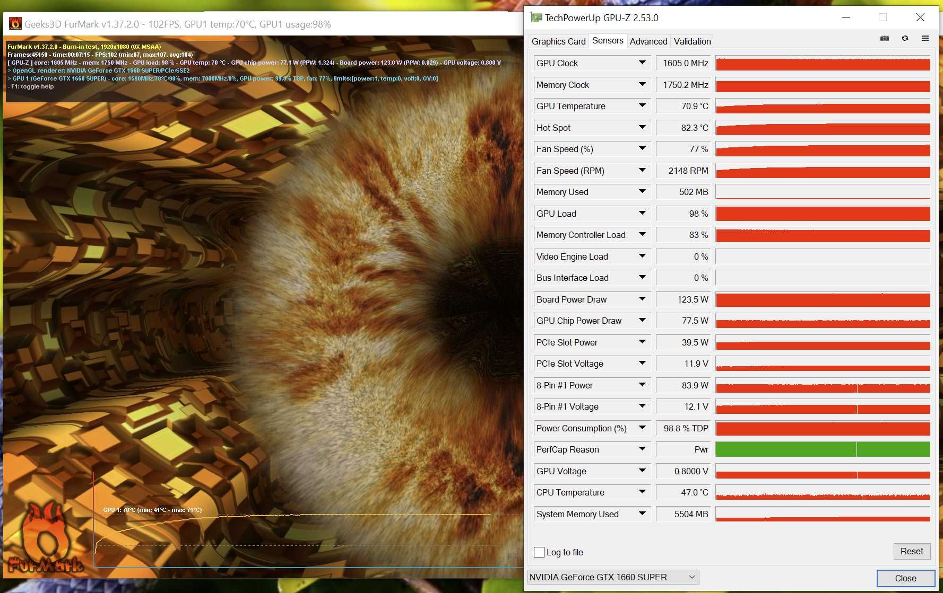Switch to the Advanced tab
Screen dimensions: 943x593
(x=648, y=41)
